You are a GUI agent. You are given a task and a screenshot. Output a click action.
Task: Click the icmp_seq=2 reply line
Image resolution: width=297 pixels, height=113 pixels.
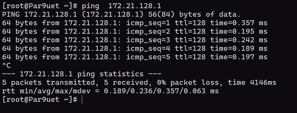(135, 31)
